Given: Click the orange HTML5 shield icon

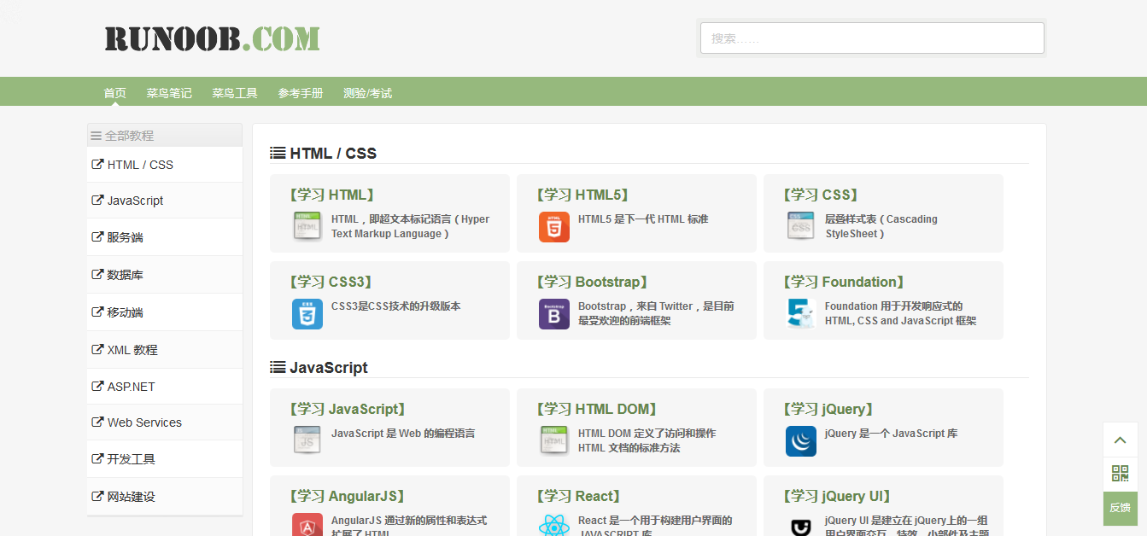Looking at the screenshot, I should click(554, 226).
